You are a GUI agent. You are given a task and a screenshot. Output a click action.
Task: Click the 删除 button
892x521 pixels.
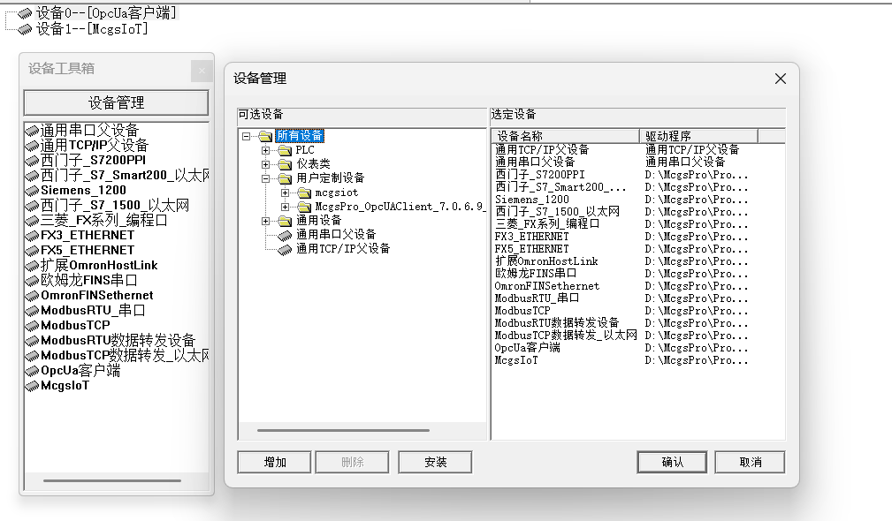[x=352, y=463]
